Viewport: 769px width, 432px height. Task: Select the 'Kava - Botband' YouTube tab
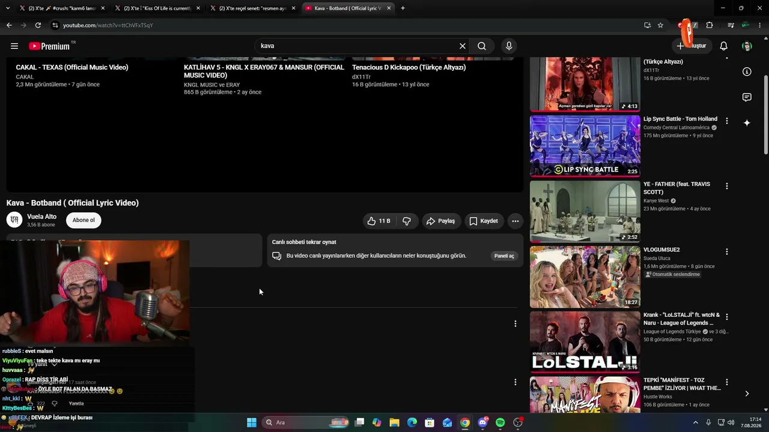pos(347,8)
